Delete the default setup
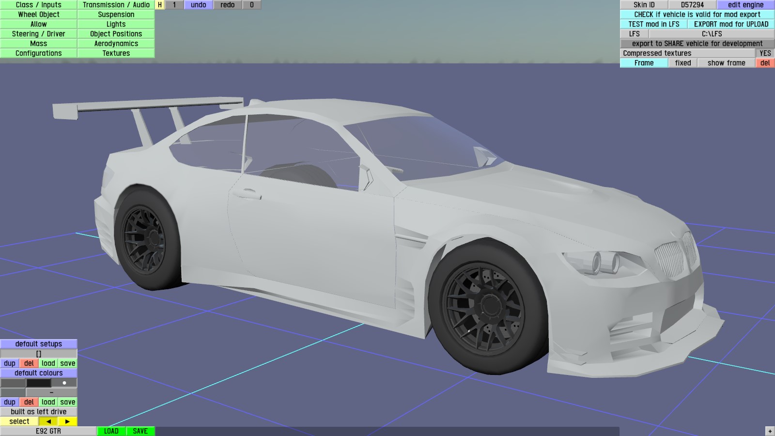Screen dimensions: 775x436 click(29, 363)
